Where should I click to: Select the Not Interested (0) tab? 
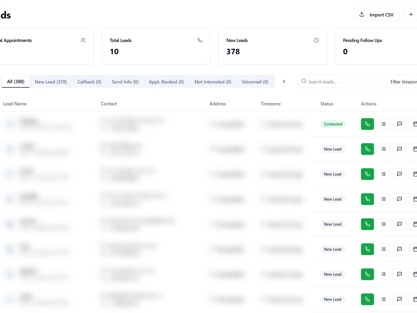213,82
